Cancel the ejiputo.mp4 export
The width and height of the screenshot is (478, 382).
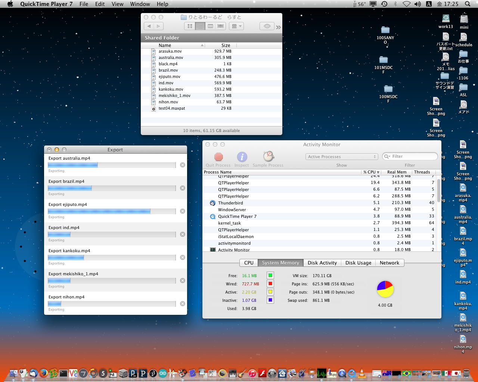point(183,211)
